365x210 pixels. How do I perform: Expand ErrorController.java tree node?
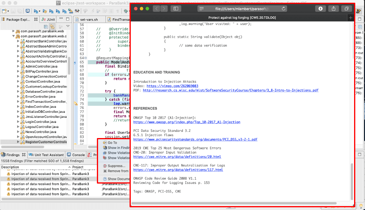tap(18, 96)
